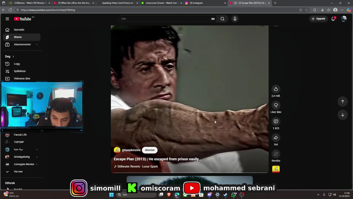Start voice search with microphone icon

235,19
